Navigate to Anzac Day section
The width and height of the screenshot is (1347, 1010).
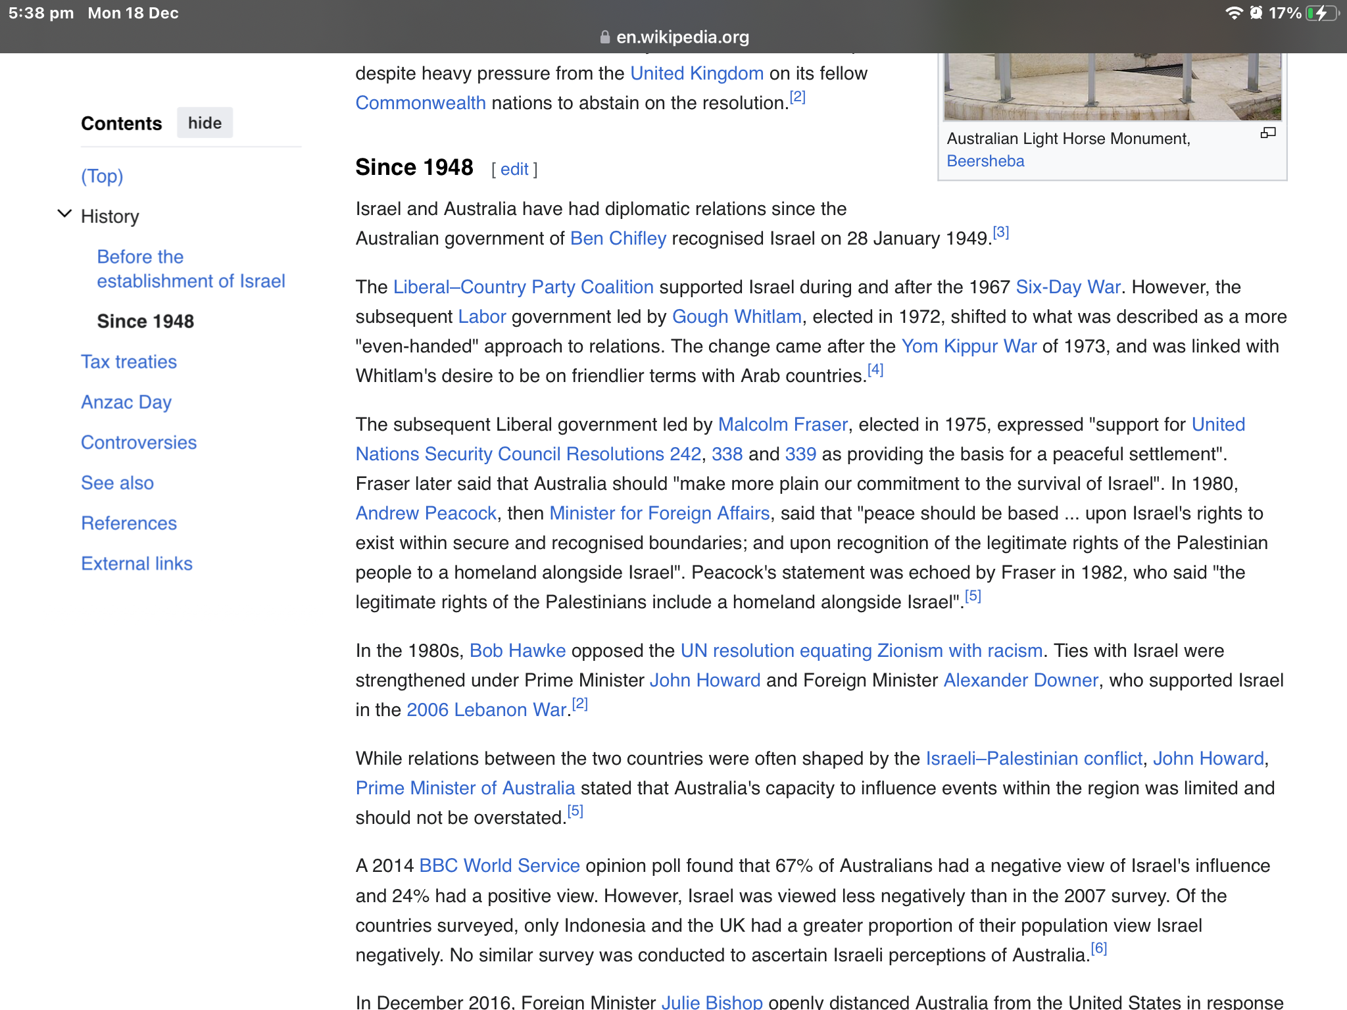pyautogui.click(x=126, y=402)
